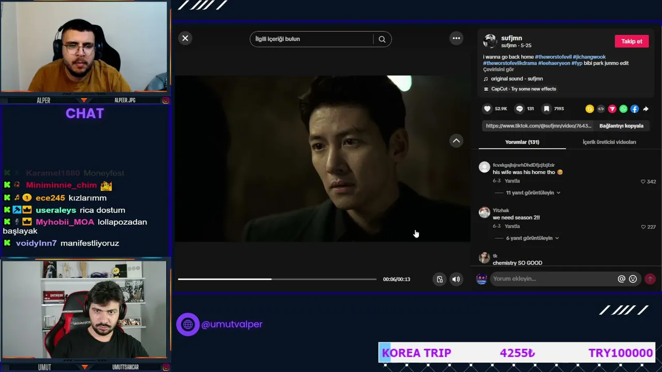Viewport: 662px width, 372px height.
Task: Expand 11 yanıt görüntüleyin replies
Action: (x=533, y=193)
